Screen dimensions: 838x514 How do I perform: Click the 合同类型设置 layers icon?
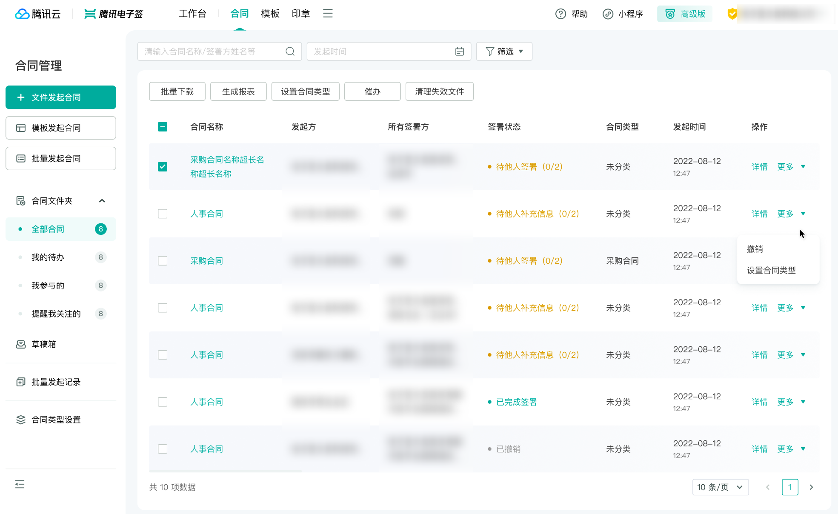(21, 420)
